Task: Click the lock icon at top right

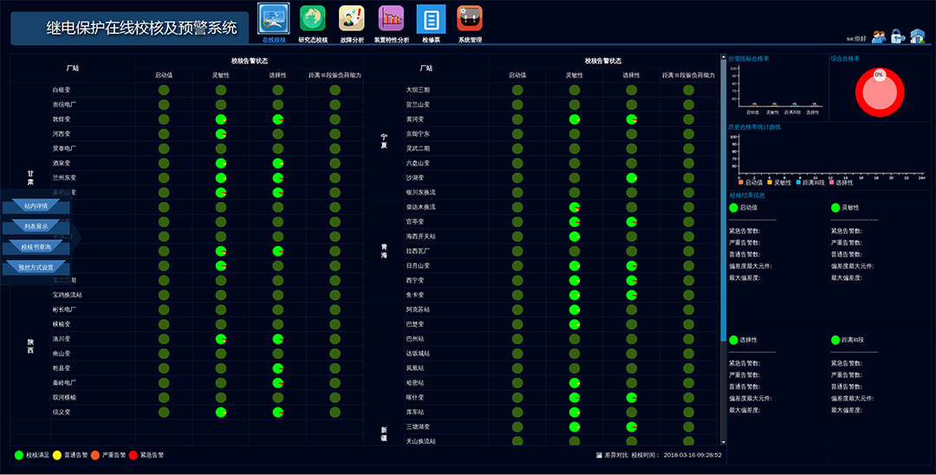Action: [897, 36]
